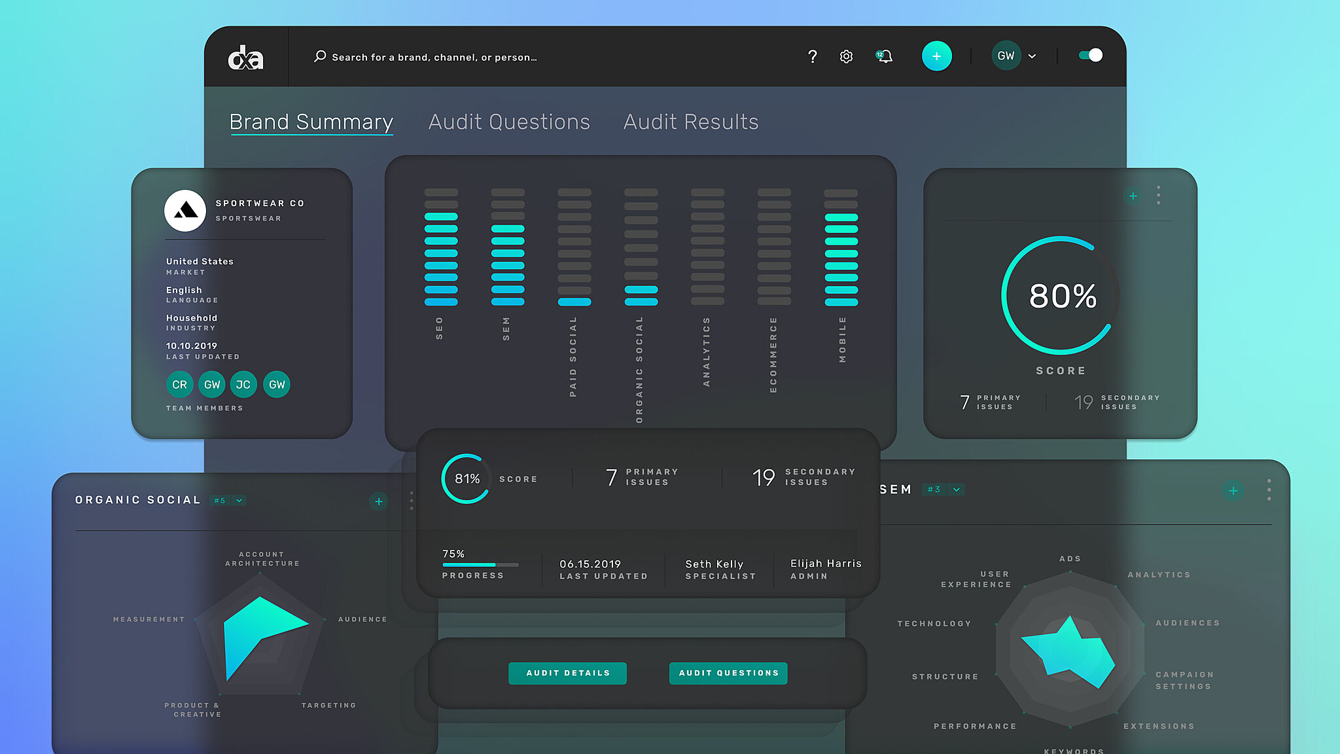Click 'Audiences' radar label on SEM card

(1188, 623)
